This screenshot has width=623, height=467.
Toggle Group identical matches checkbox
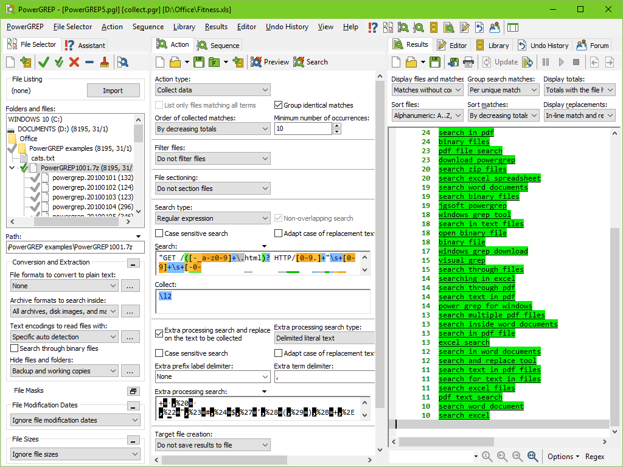278,105
